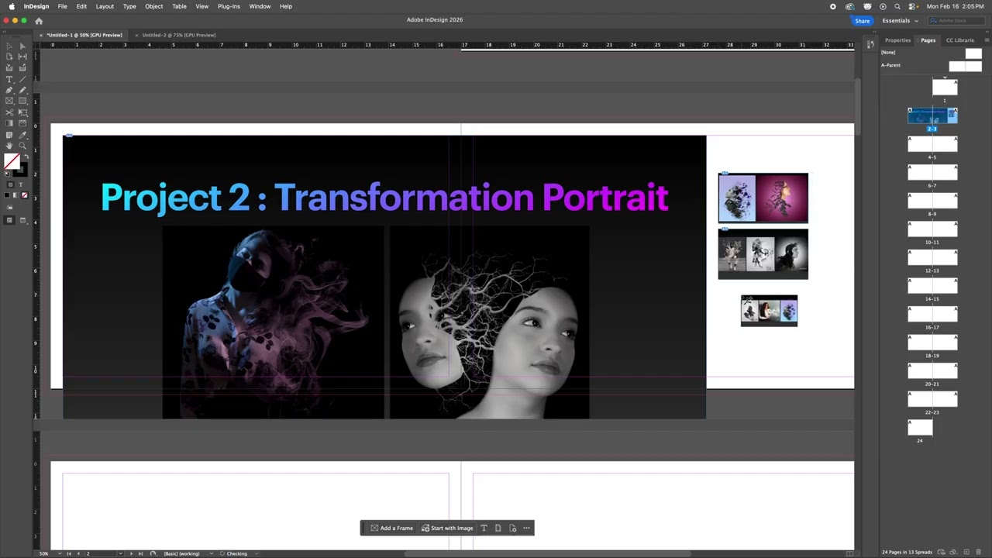Click the Fill color swatch

[12, 161]
